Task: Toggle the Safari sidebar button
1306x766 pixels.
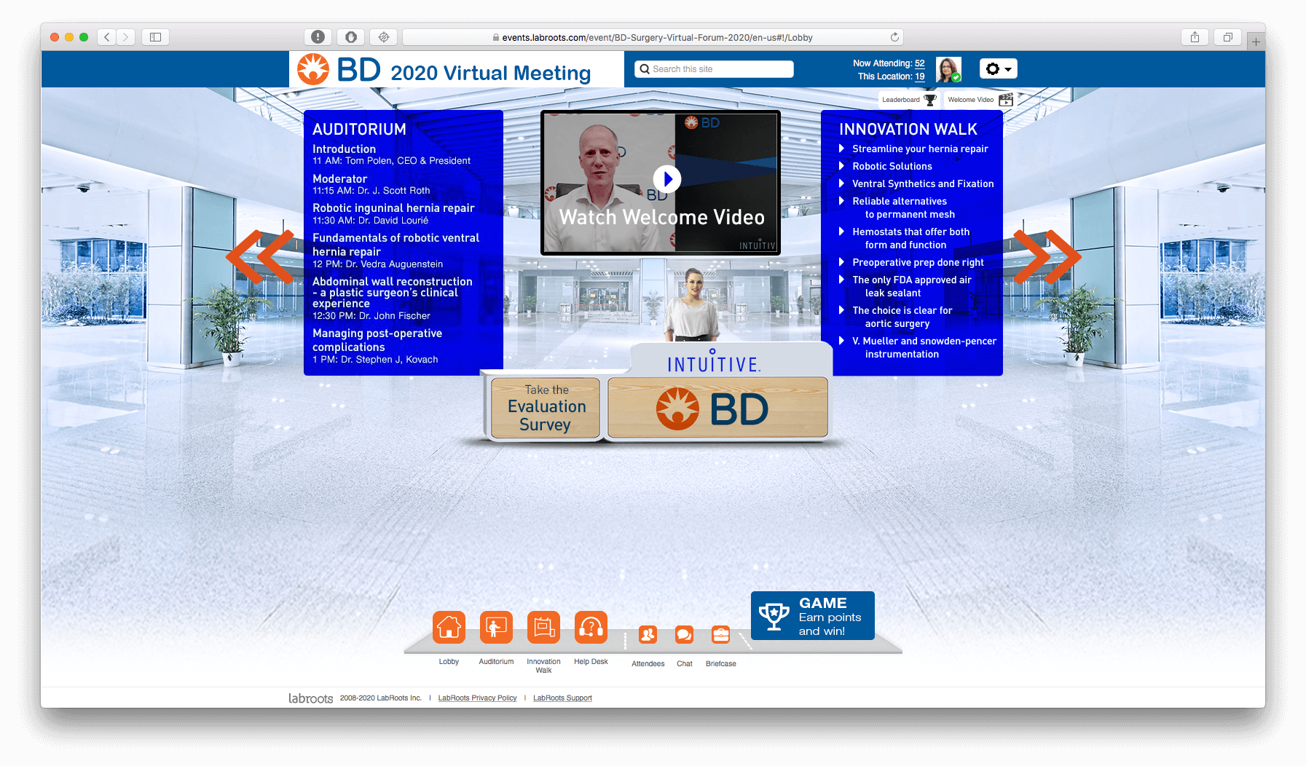Action: tap(155, 37)
